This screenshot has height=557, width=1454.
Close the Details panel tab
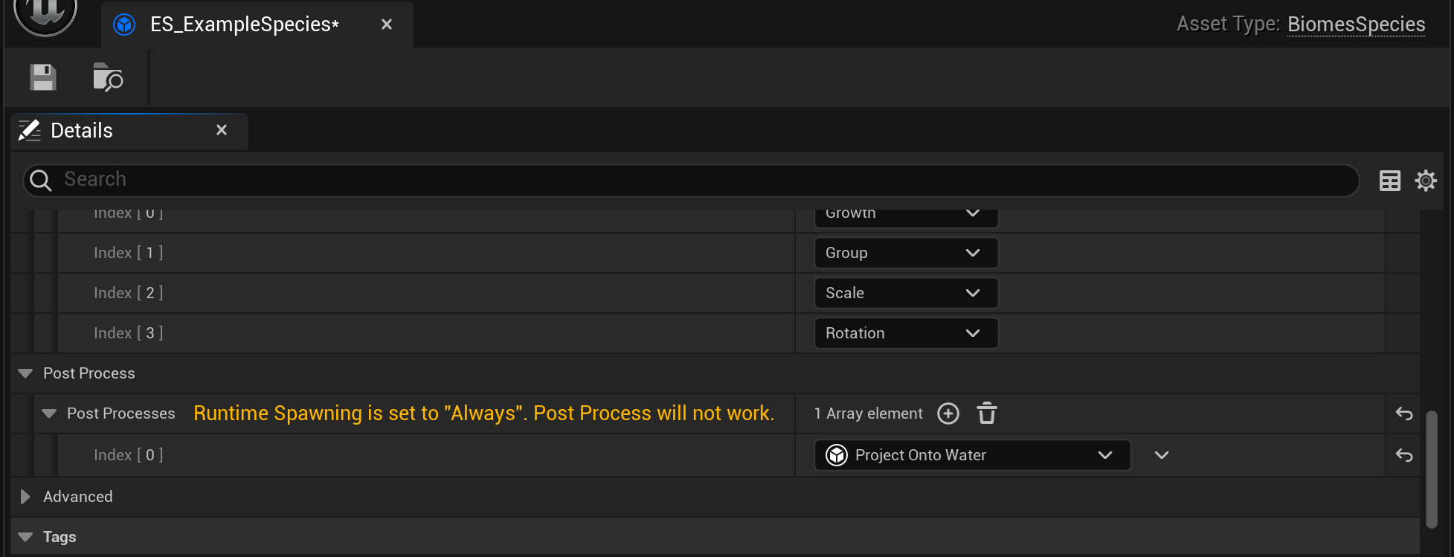221,130
